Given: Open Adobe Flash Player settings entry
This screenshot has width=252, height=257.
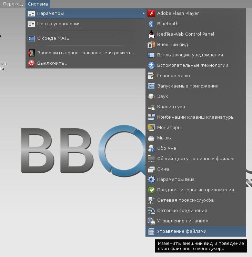Looking at the screenshot, I should [x=196, y=13].
